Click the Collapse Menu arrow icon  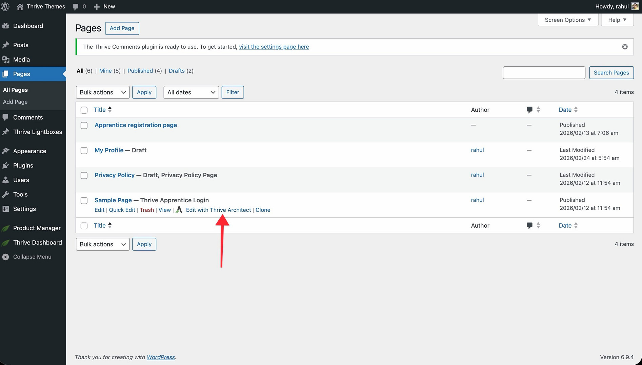(x=5, y=257)
